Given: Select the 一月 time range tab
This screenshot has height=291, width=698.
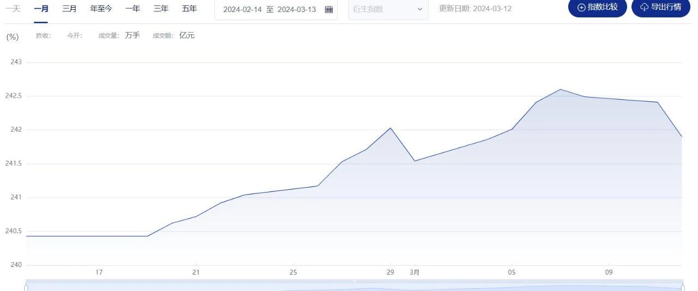Looking at the screenshot, I should pos(41,9).
